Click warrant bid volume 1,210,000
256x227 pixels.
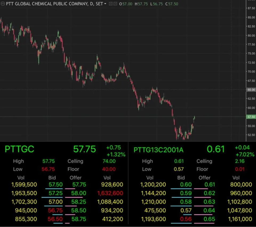(x=154, y=202)
